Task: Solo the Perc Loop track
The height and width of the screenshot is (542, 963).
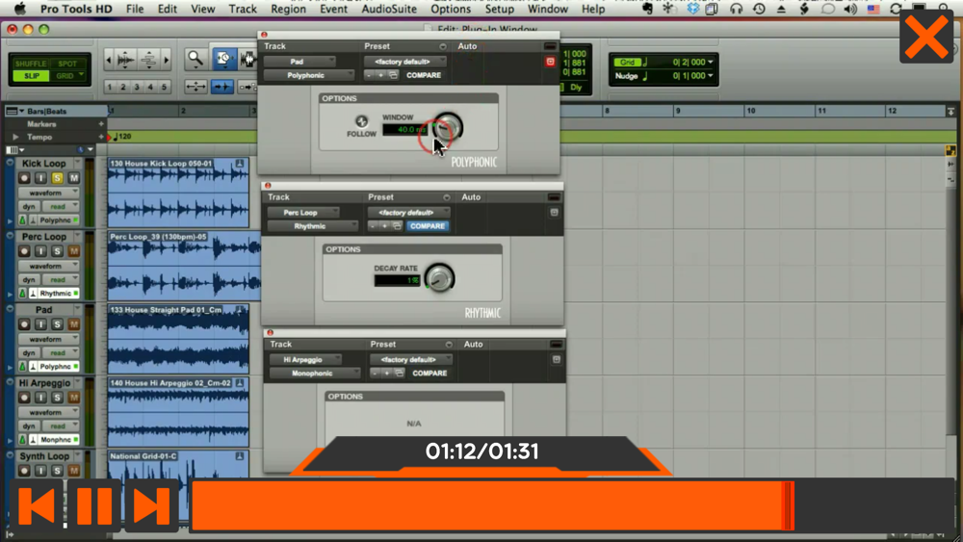Action: point(57,251)
